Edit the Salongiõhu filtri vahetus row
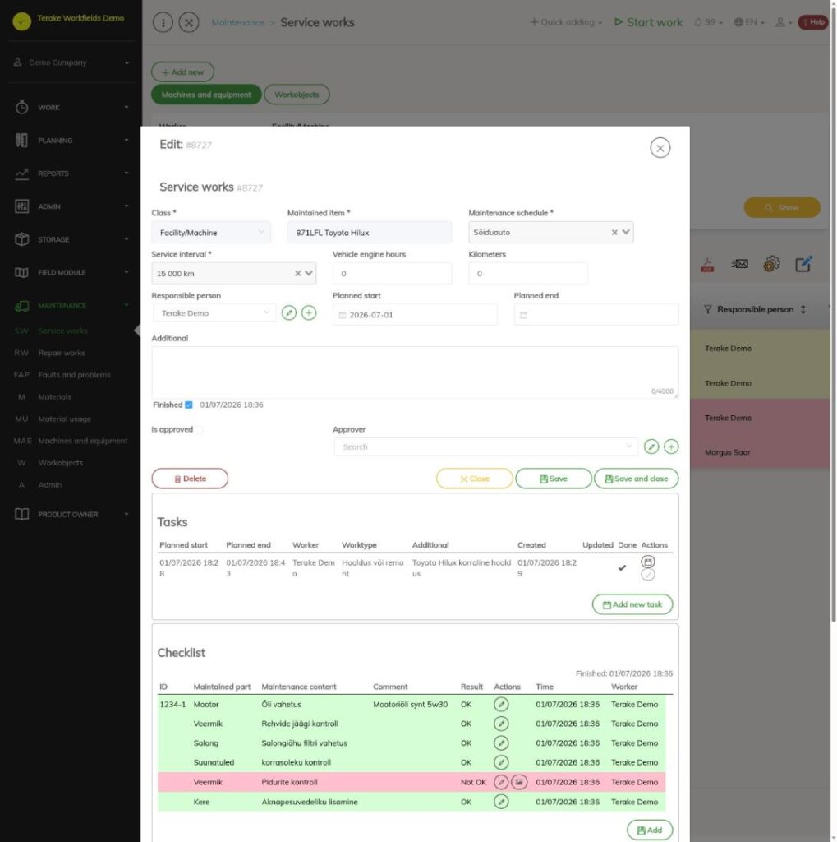Screen dimensions: 837x842 (x=500, y=743)
